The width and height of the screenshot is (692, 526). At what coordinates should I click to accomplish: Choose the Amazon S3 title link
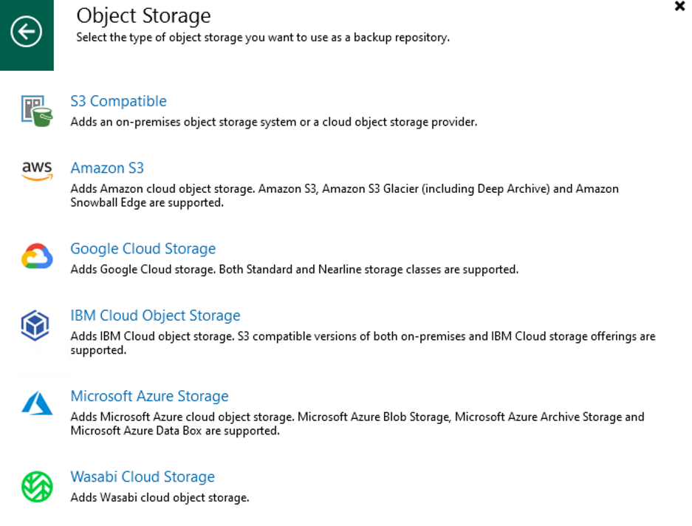107,168
